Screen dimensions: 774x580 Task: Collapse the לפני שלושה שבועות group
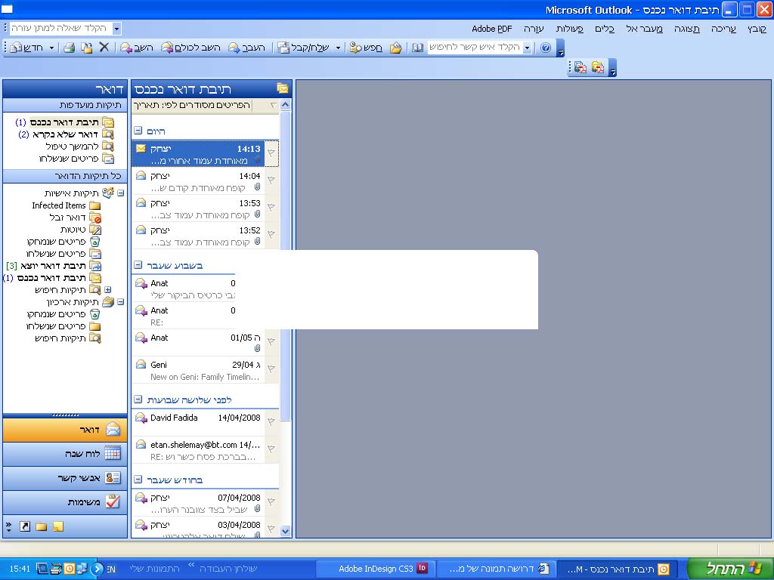(x=138, y=400)
